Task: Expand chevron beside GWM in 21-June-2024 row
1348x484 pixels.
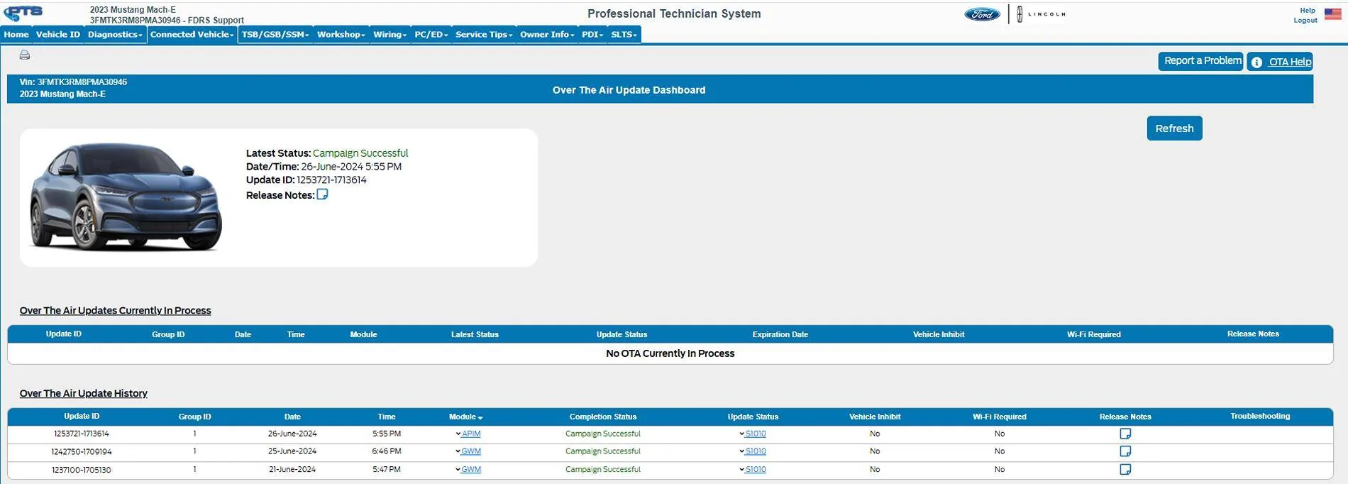Action: click(458, 469)
